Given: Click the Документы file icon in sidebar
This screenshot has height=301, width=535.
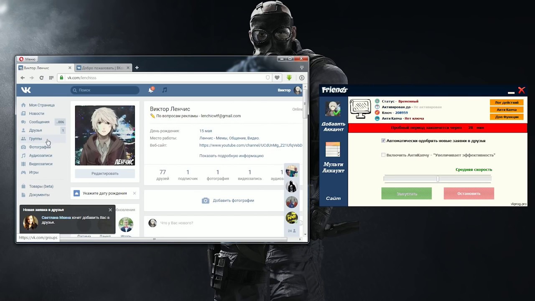Looking at the screenshot, I should pyautogui.click(x=23, y=194).
